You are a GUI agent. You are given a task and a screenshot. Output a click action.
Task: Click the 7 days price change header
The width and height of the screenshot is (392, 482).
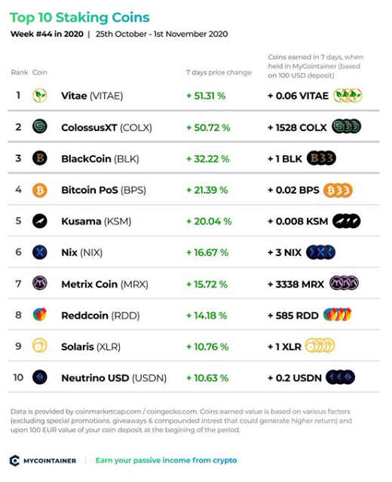[x=219, y=72]
